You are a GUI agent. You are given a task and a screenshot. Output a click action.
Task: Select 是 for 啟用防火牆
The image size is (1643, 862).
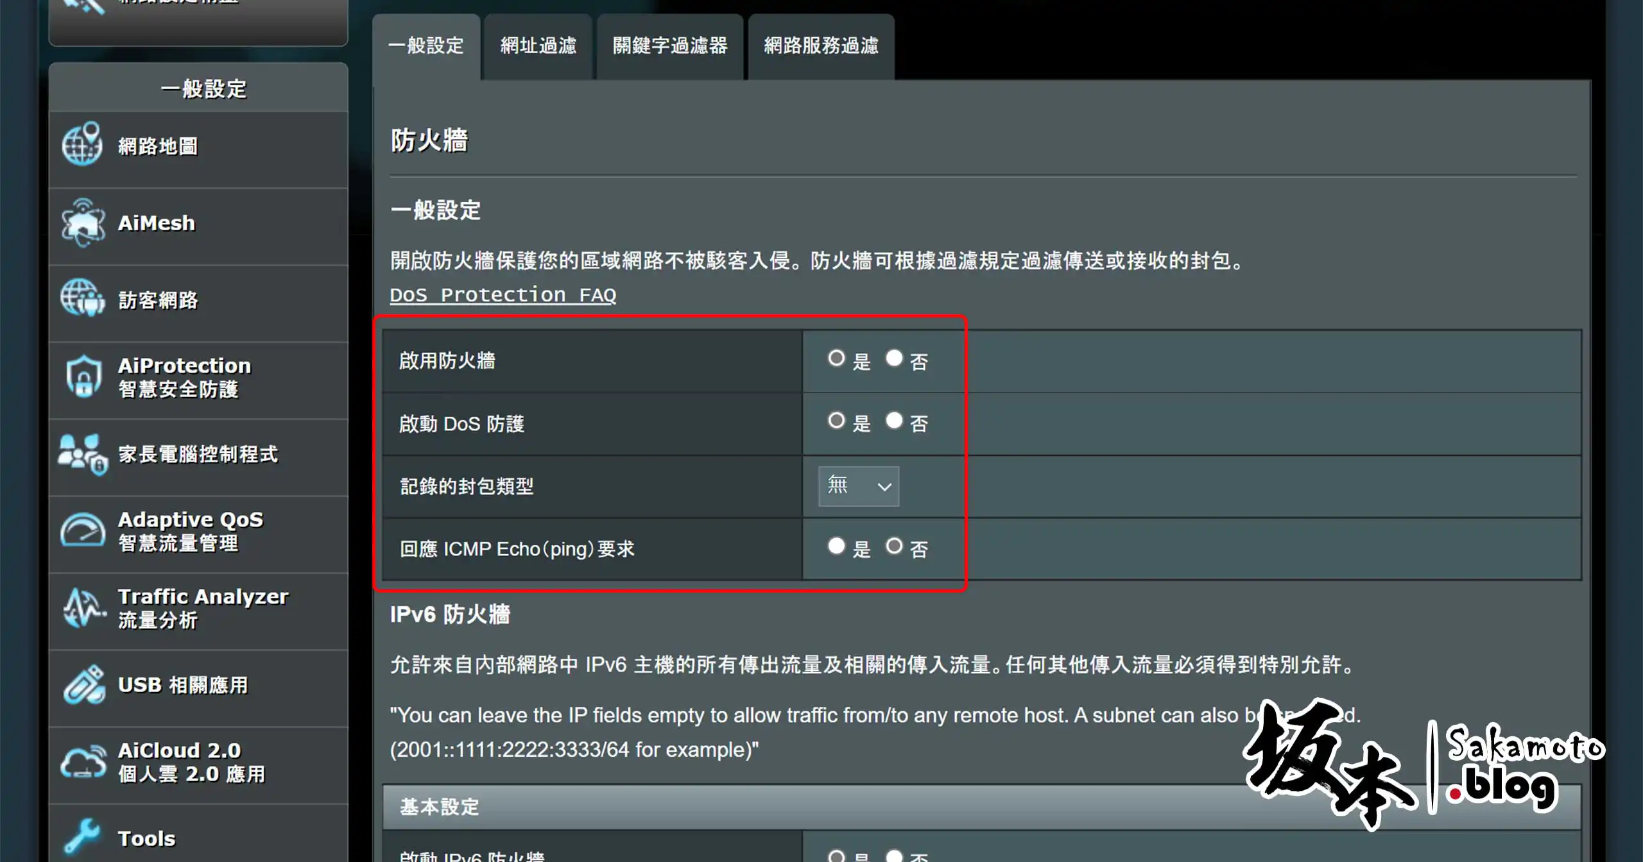point(836,358)
